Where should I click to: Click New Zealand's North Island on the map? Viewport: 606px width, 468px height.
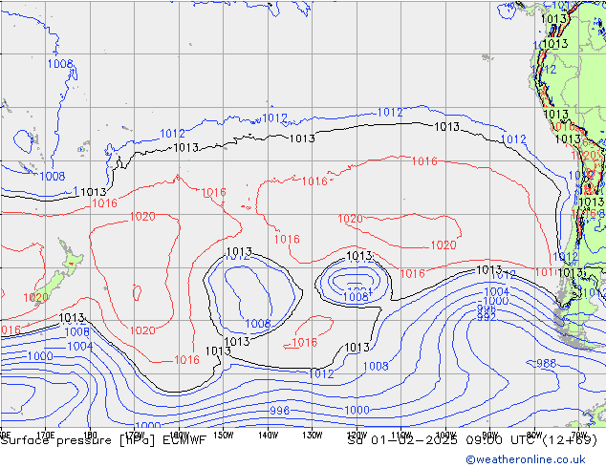point(71,258)
